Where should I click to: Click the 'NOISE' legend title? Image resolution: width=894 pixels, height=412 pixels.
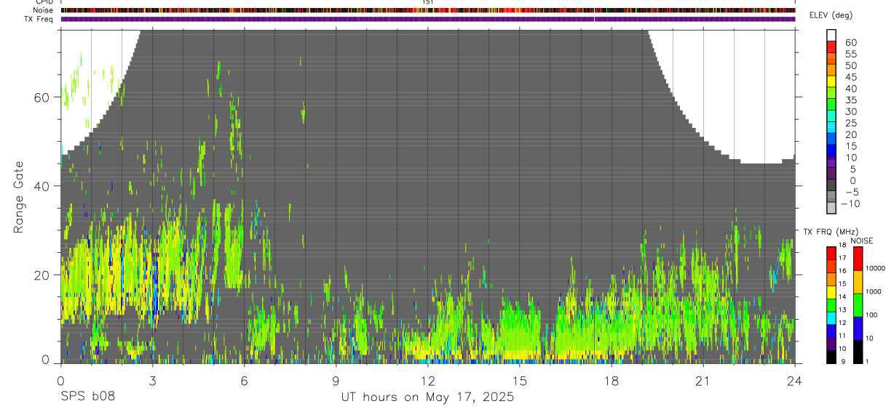tap(862, 241)
